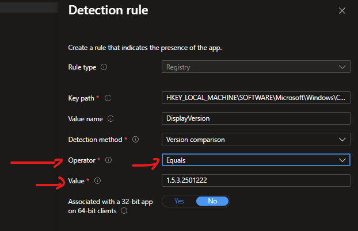Click the info icon next to Key path

(108, 98)
